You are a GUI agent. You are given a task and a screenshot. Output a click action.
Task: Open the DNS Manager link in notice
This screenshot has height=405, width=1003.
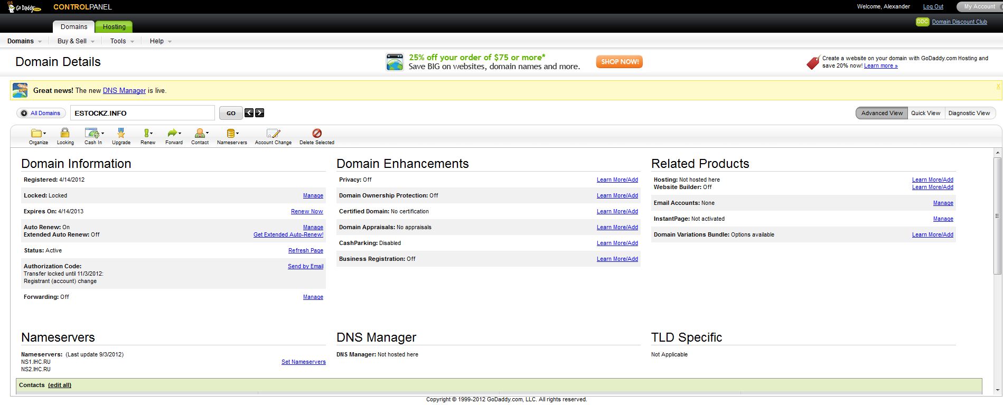click(124, 91)
